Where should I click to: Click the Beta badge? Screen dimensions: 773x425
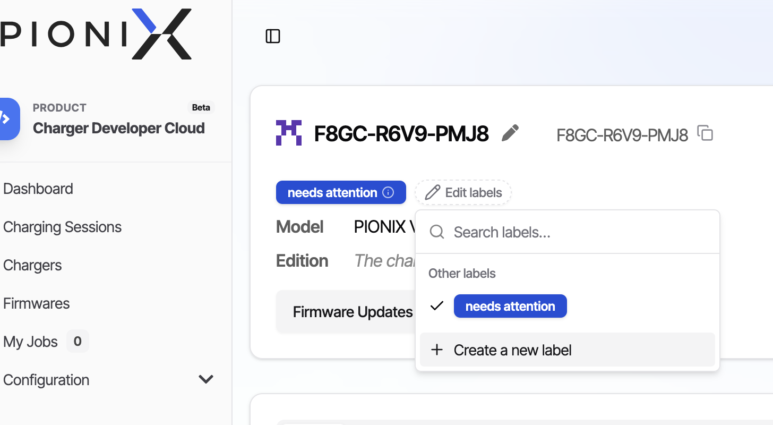click(201, 107)
